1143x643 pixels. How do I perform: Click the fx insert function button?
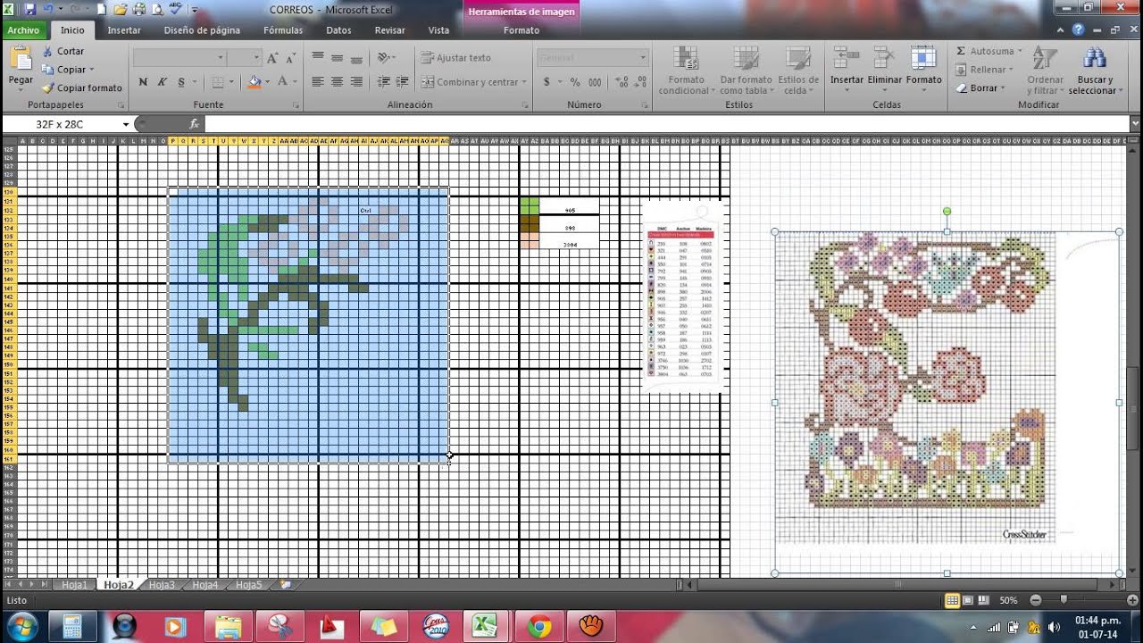194,124
